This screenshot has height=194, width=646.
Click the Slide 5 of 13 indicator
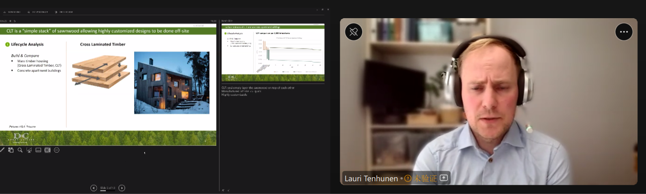[x=108, y=188]
